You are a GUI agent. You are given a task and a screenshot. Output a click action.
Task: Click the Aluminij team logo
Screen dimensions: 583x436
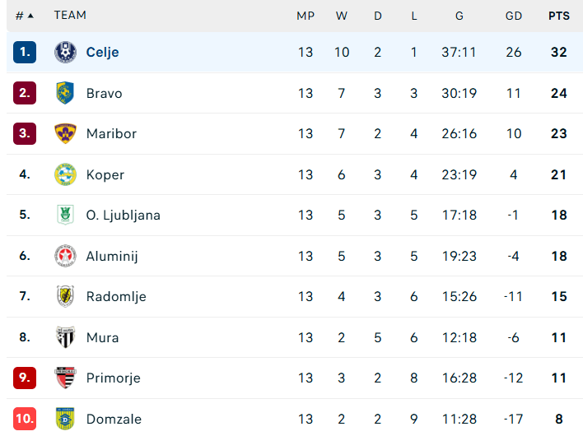(65, 256)
